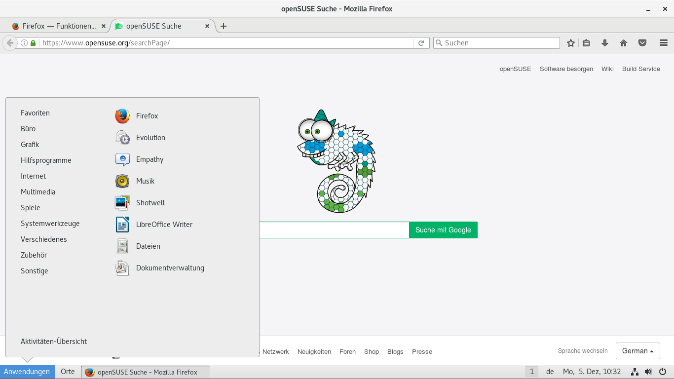Viewport: 674px width, 379px height.
Task: Click the Pocket icon in toolbar
Action: click(x=642, y=43)
